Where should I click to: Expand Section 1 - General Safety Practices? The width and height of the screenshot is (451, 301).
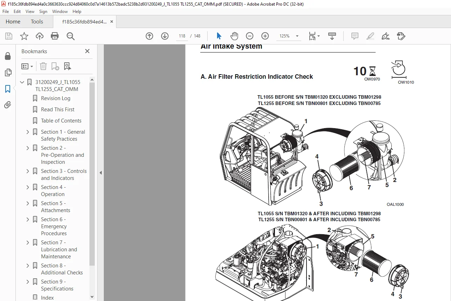coord(28,132)
